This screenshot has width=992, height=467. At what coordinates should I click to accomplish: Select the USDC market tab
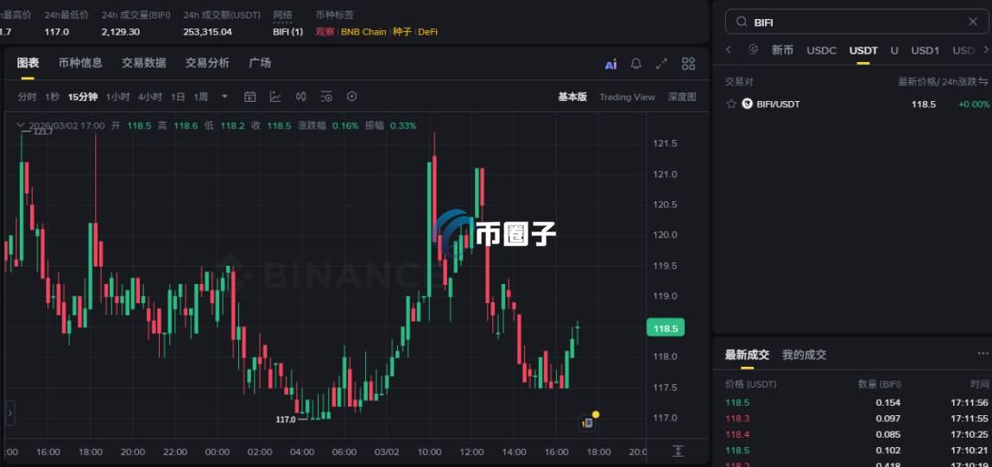coord(821,51)
